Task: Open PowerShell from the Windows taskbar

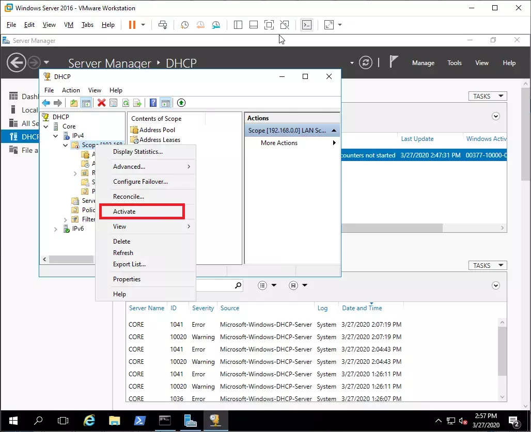Action: pyautogui.click(x=139, y=421)
